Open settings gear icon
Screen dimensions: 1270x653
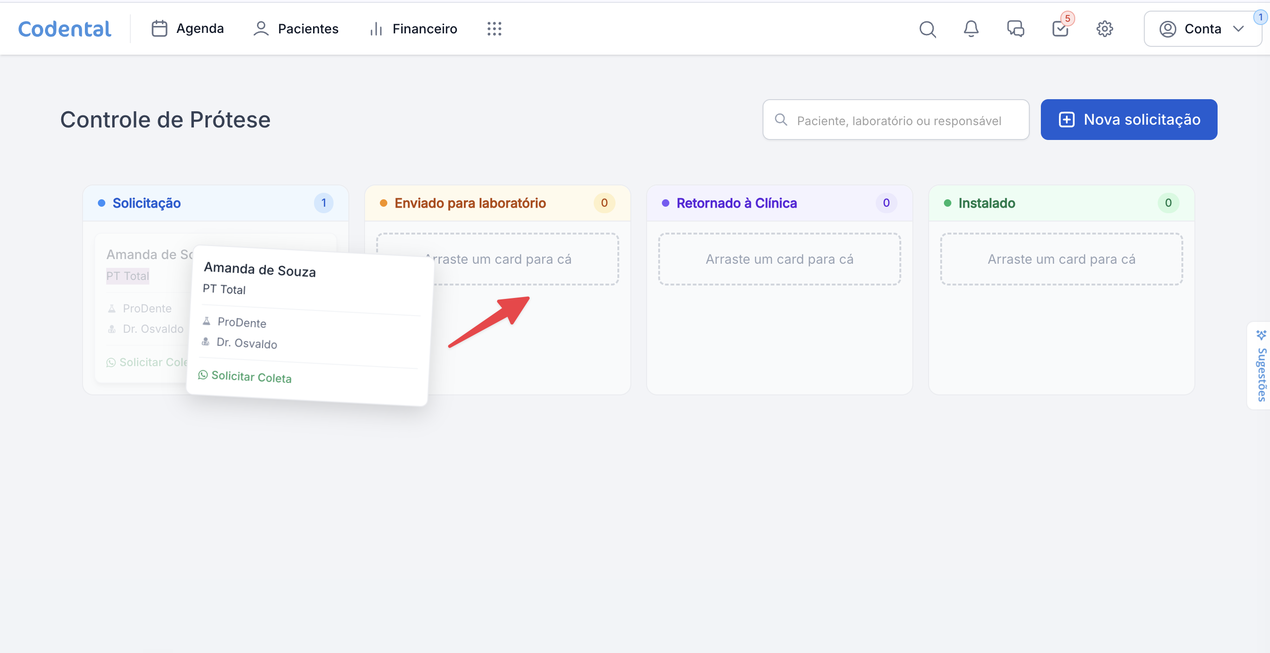[x=1104, y=29]
